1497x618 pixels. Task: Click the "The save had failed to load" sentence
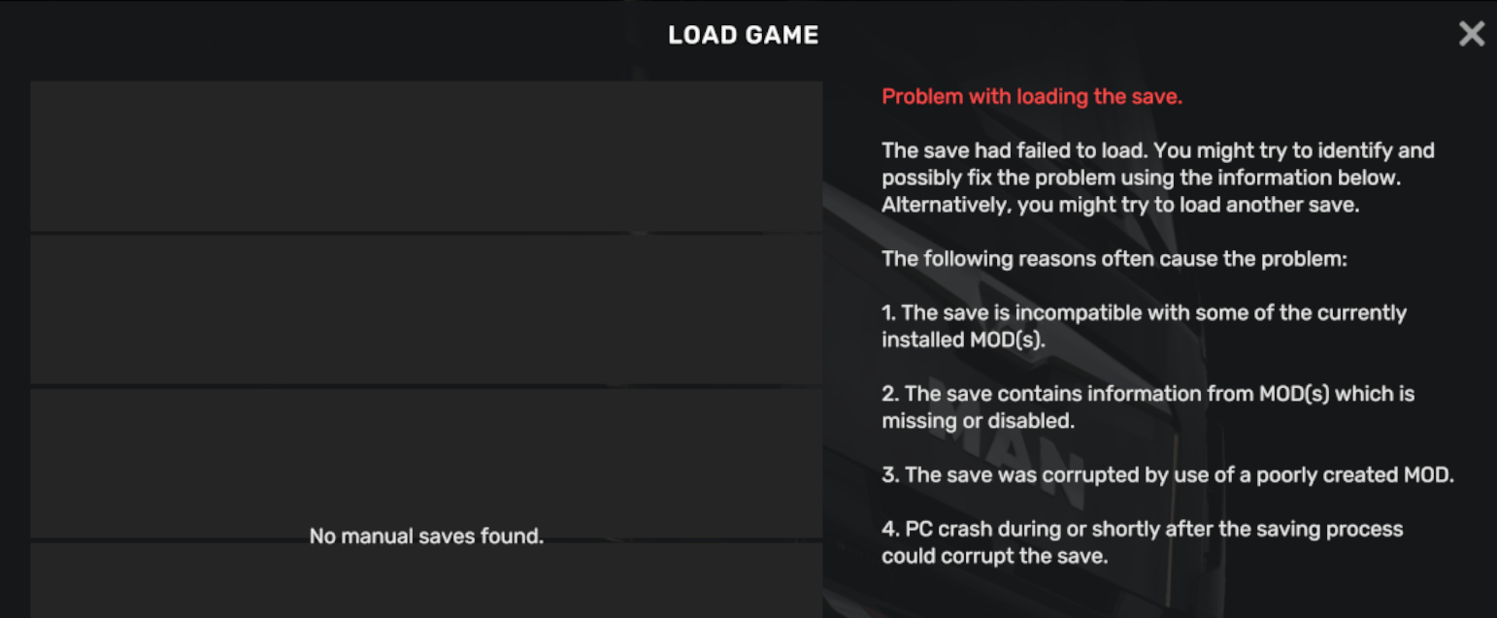[1157, 151]
